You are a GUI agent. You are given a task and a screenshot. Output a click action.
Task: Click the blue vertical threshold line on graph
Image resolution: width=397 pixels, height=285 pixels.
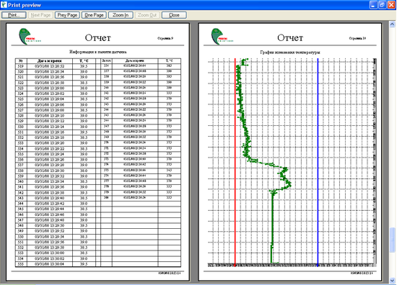click(318, 161)
